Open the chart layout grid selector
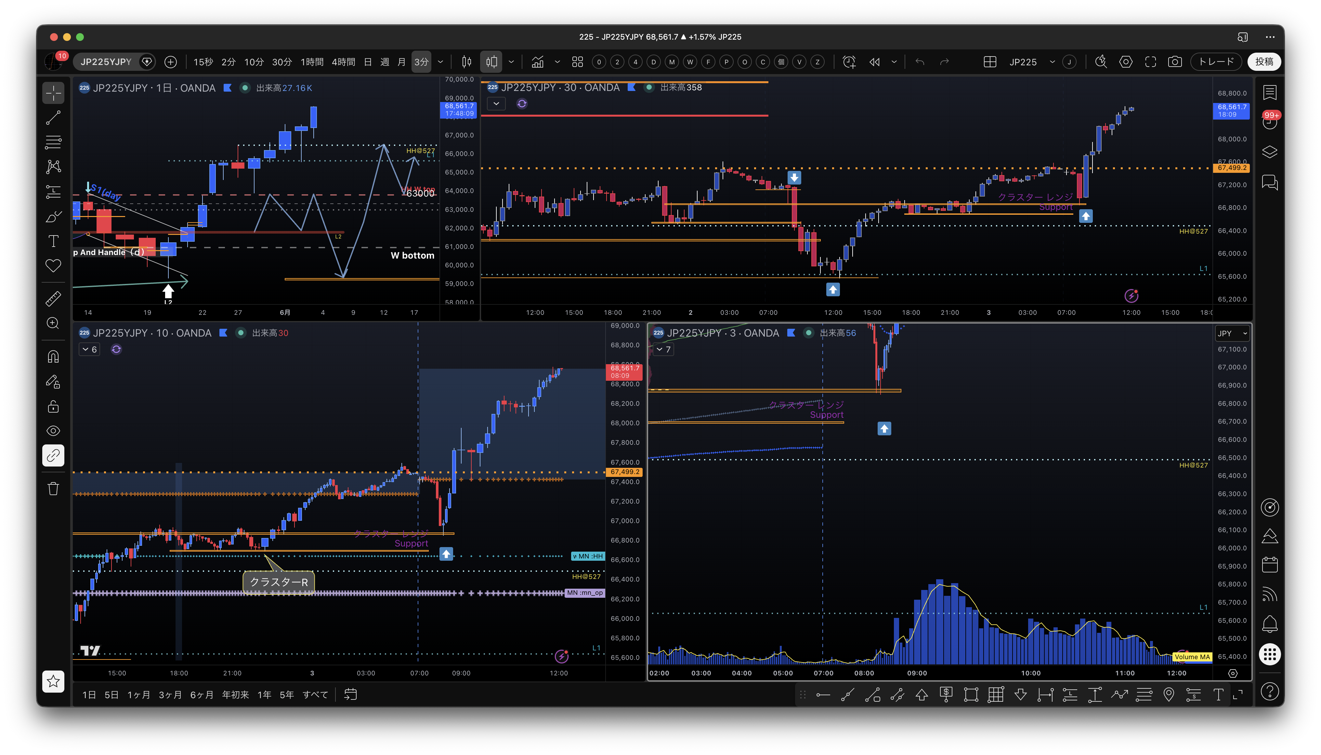 tap(989, 62)
